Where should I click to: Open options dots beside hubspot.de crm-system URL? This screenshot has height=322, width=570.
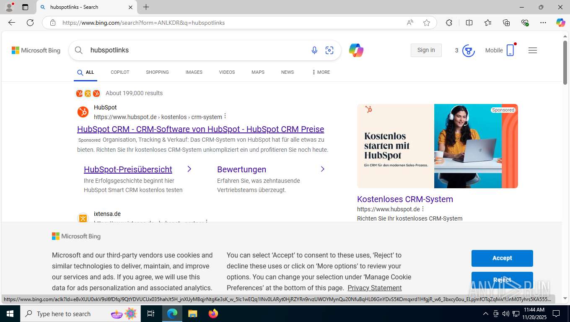point(225,116)
